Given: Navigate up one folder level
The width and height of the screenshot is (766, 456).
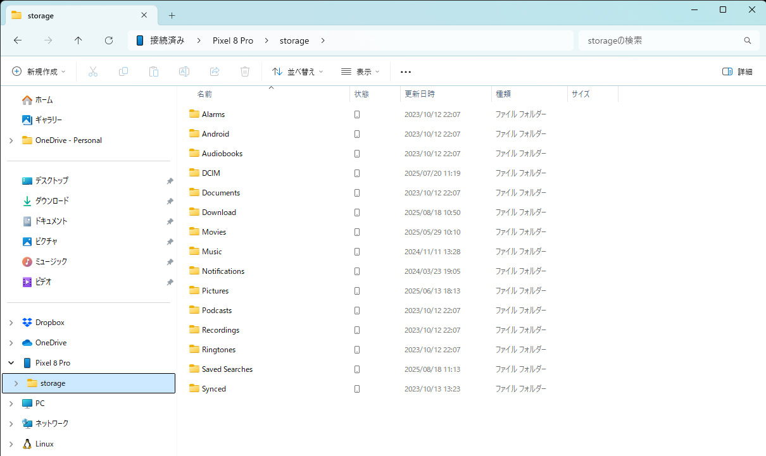Looking at the screenshot, I should click(x=78, y=40).
